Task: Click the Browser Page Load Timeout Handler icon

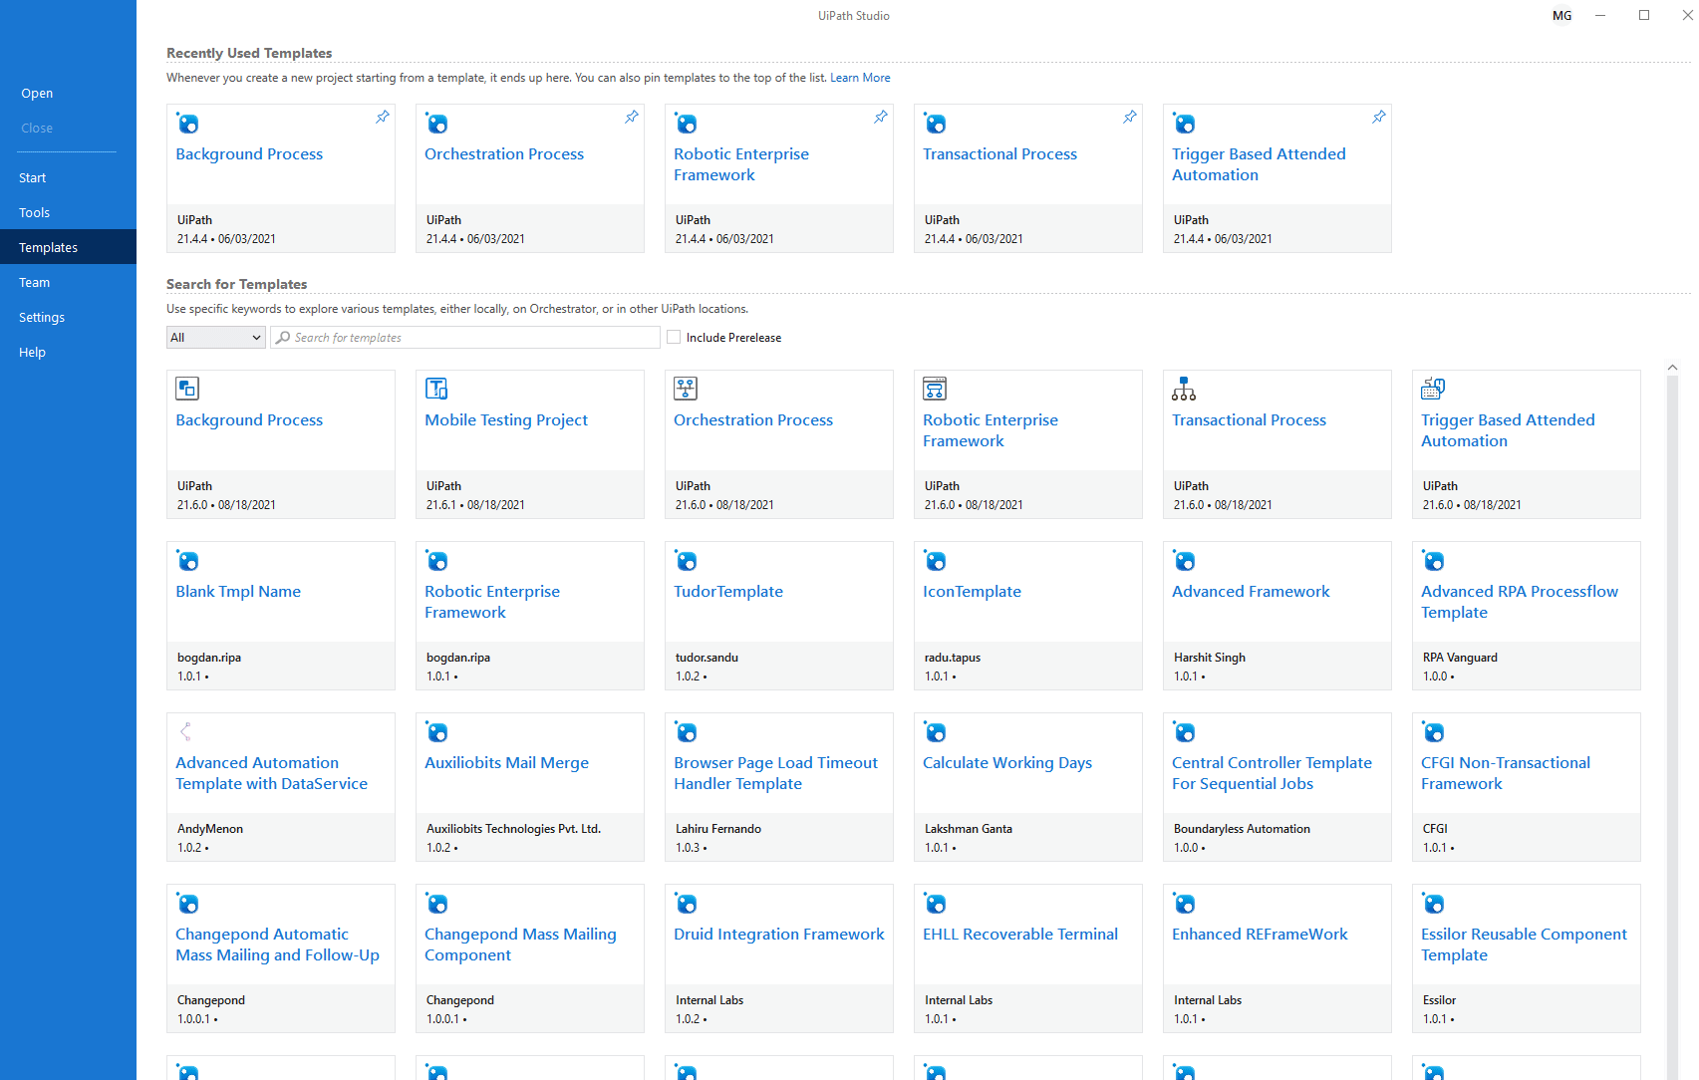Action: 686,732
